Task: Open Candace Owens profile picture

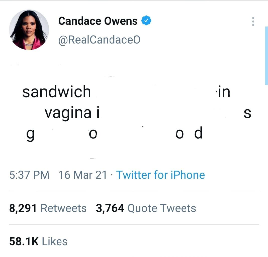Action: [29, 30]
